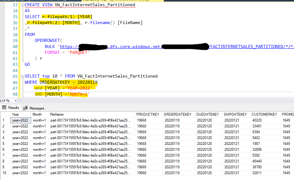Viewport: 294px width, 180px height.
Task: Click the r.filename() function call
Action: coord(100,23)
